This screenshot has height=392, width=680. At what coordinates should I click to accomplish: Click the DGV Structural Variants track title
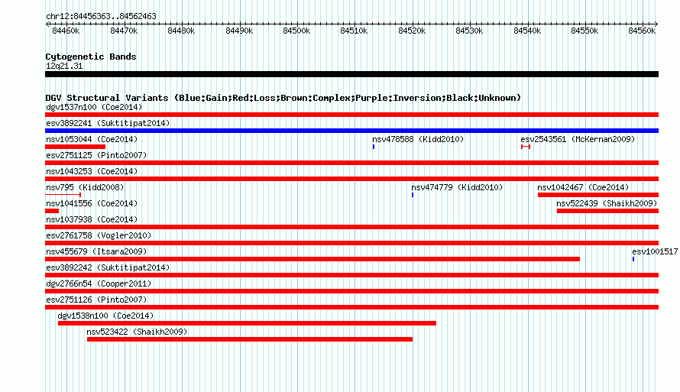[x=283, y=98]
